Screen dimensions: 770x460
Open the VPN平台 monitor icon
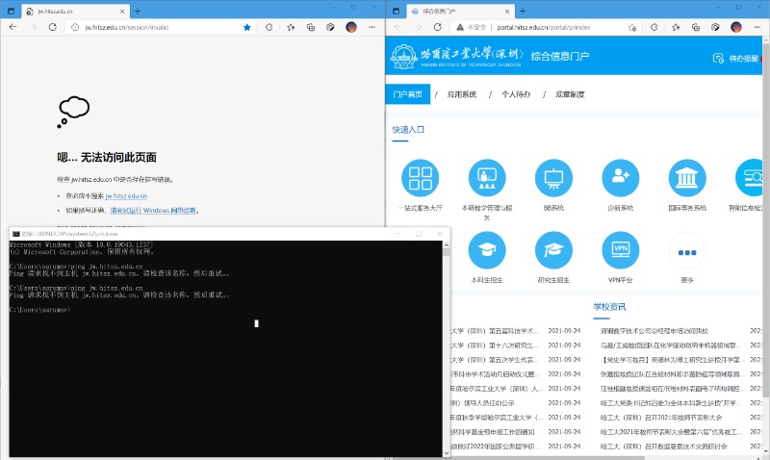click(x=620, y=250)
